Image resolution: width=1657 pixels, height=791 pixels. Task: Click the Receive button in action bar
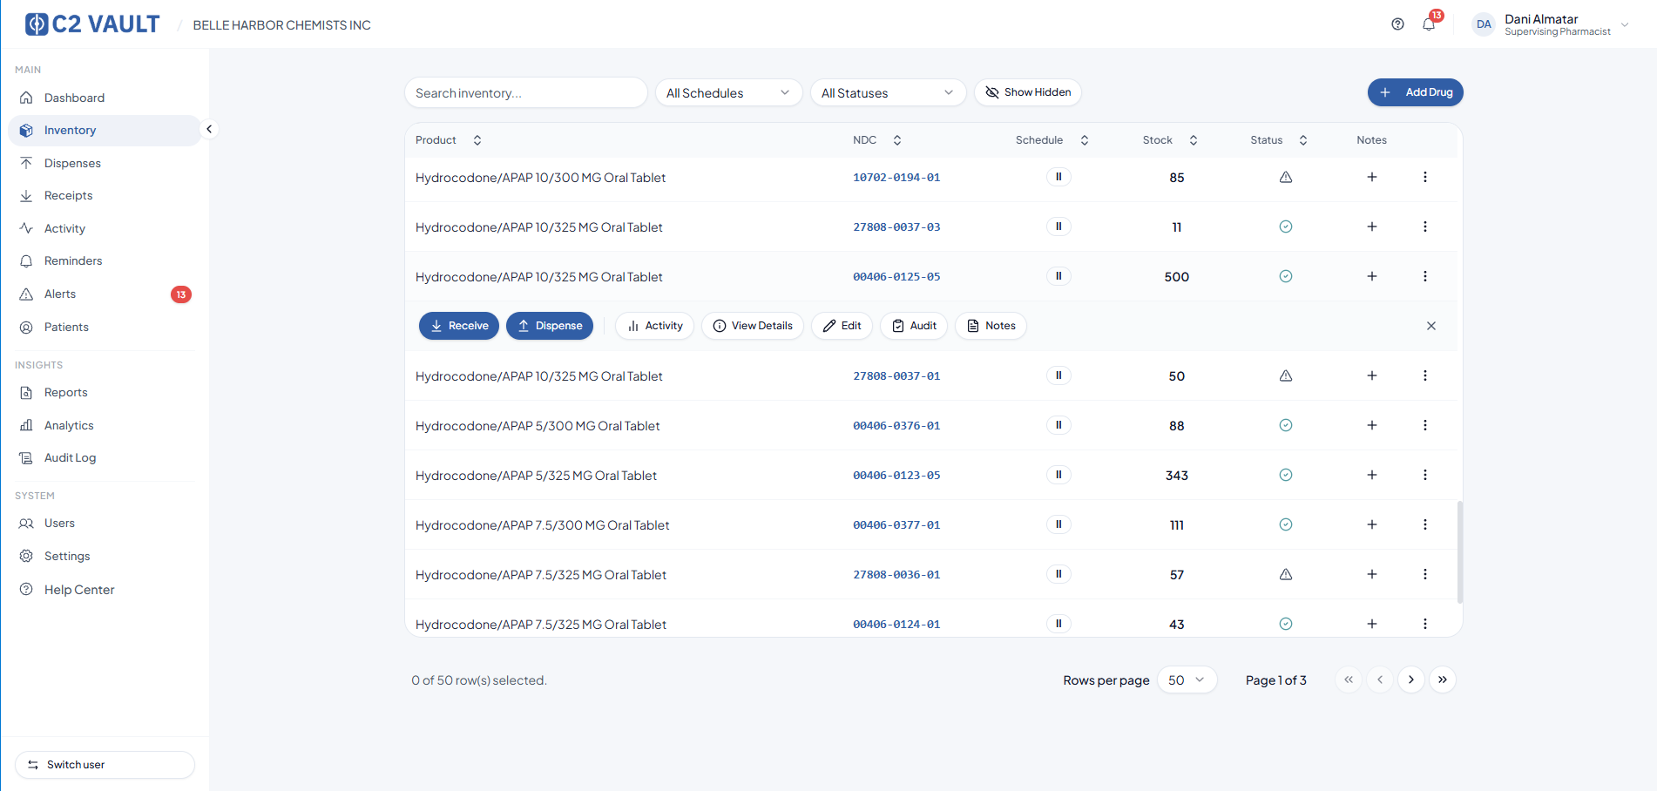tap(459, 326)
